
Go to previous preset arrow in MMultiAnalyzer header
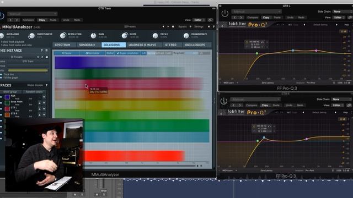(163, 26)
